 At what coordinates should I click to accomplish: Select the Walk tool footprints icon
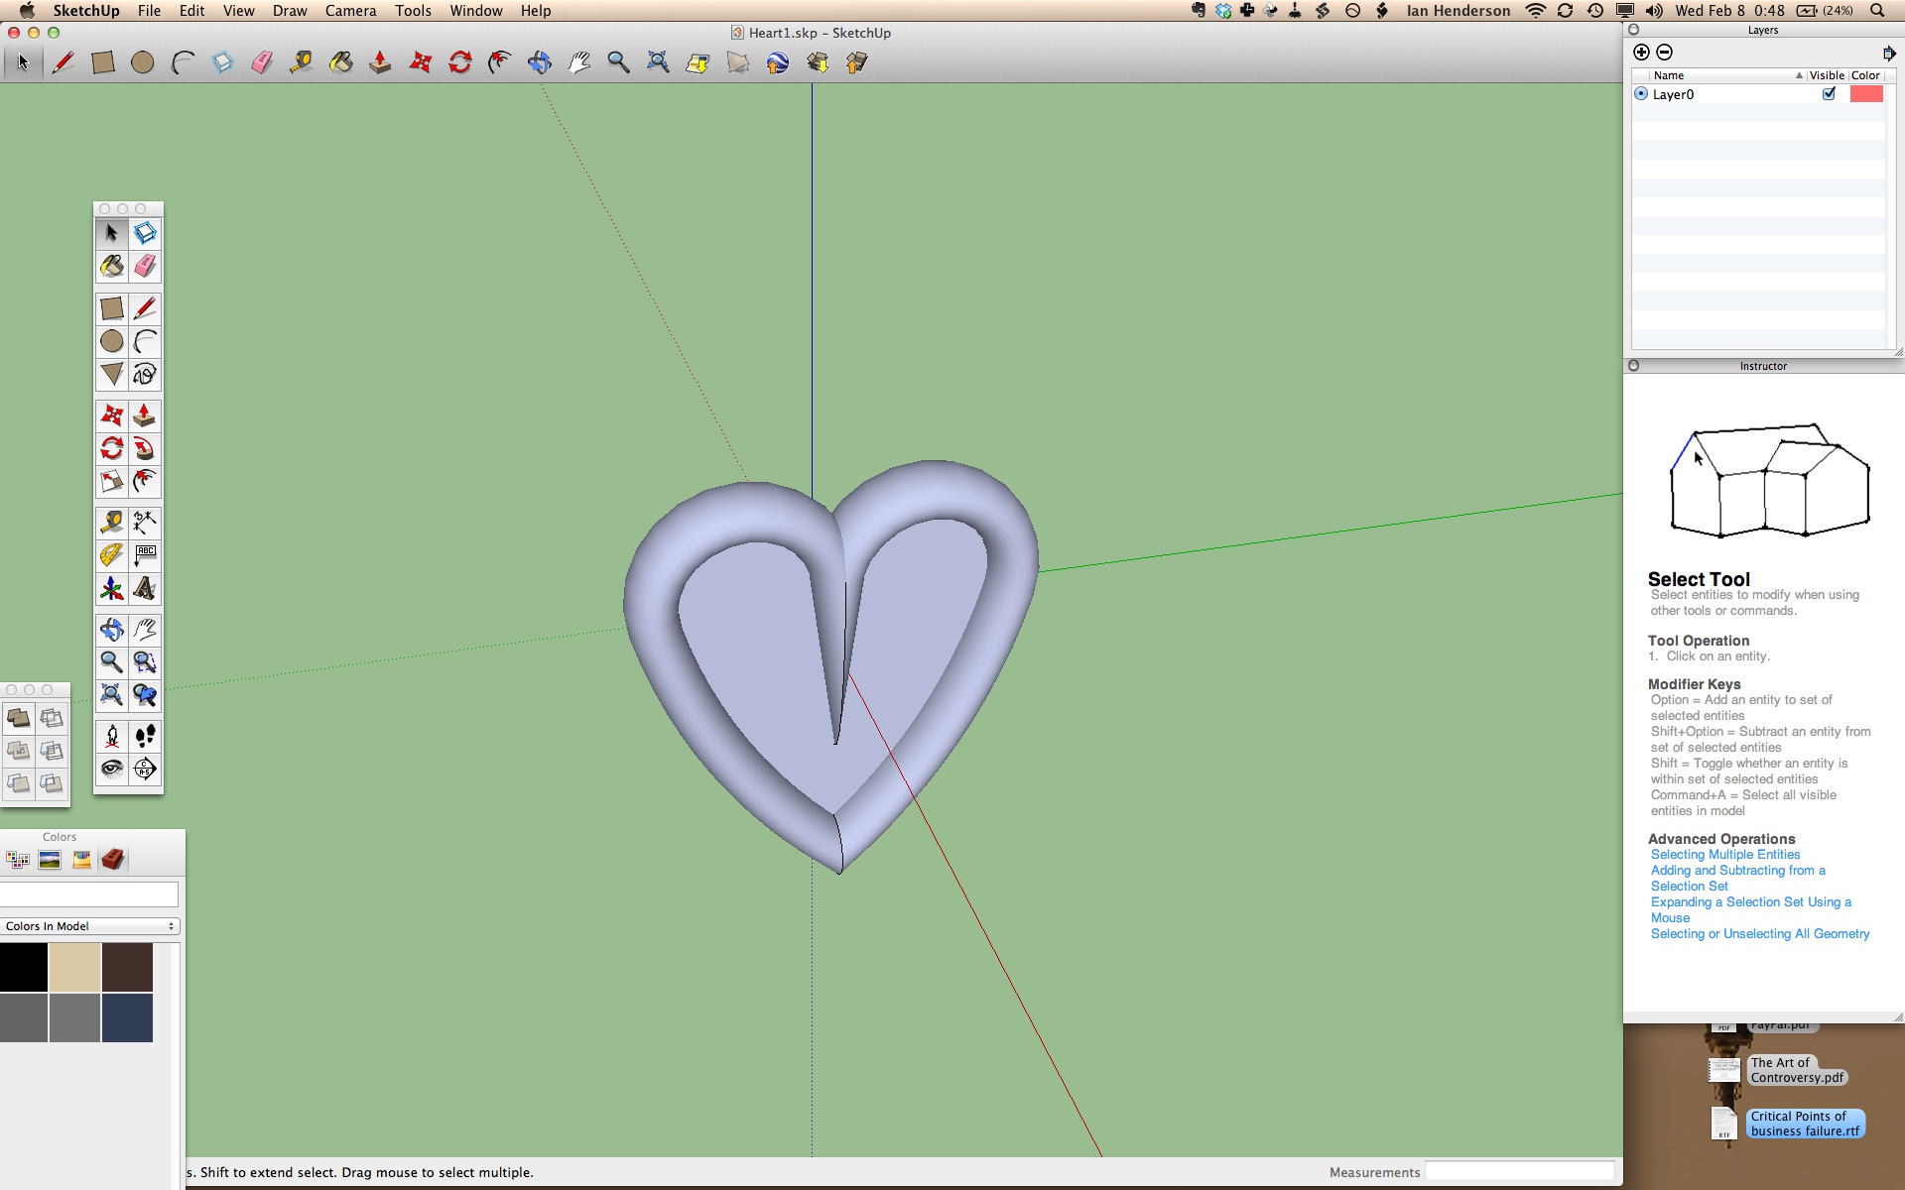pos(145,737)
